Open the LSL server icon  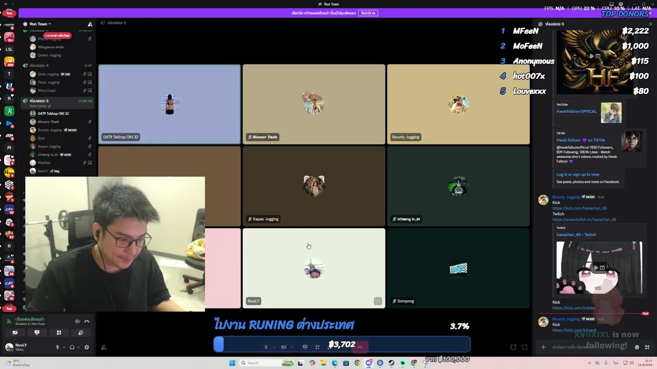[x=9, y=49]
